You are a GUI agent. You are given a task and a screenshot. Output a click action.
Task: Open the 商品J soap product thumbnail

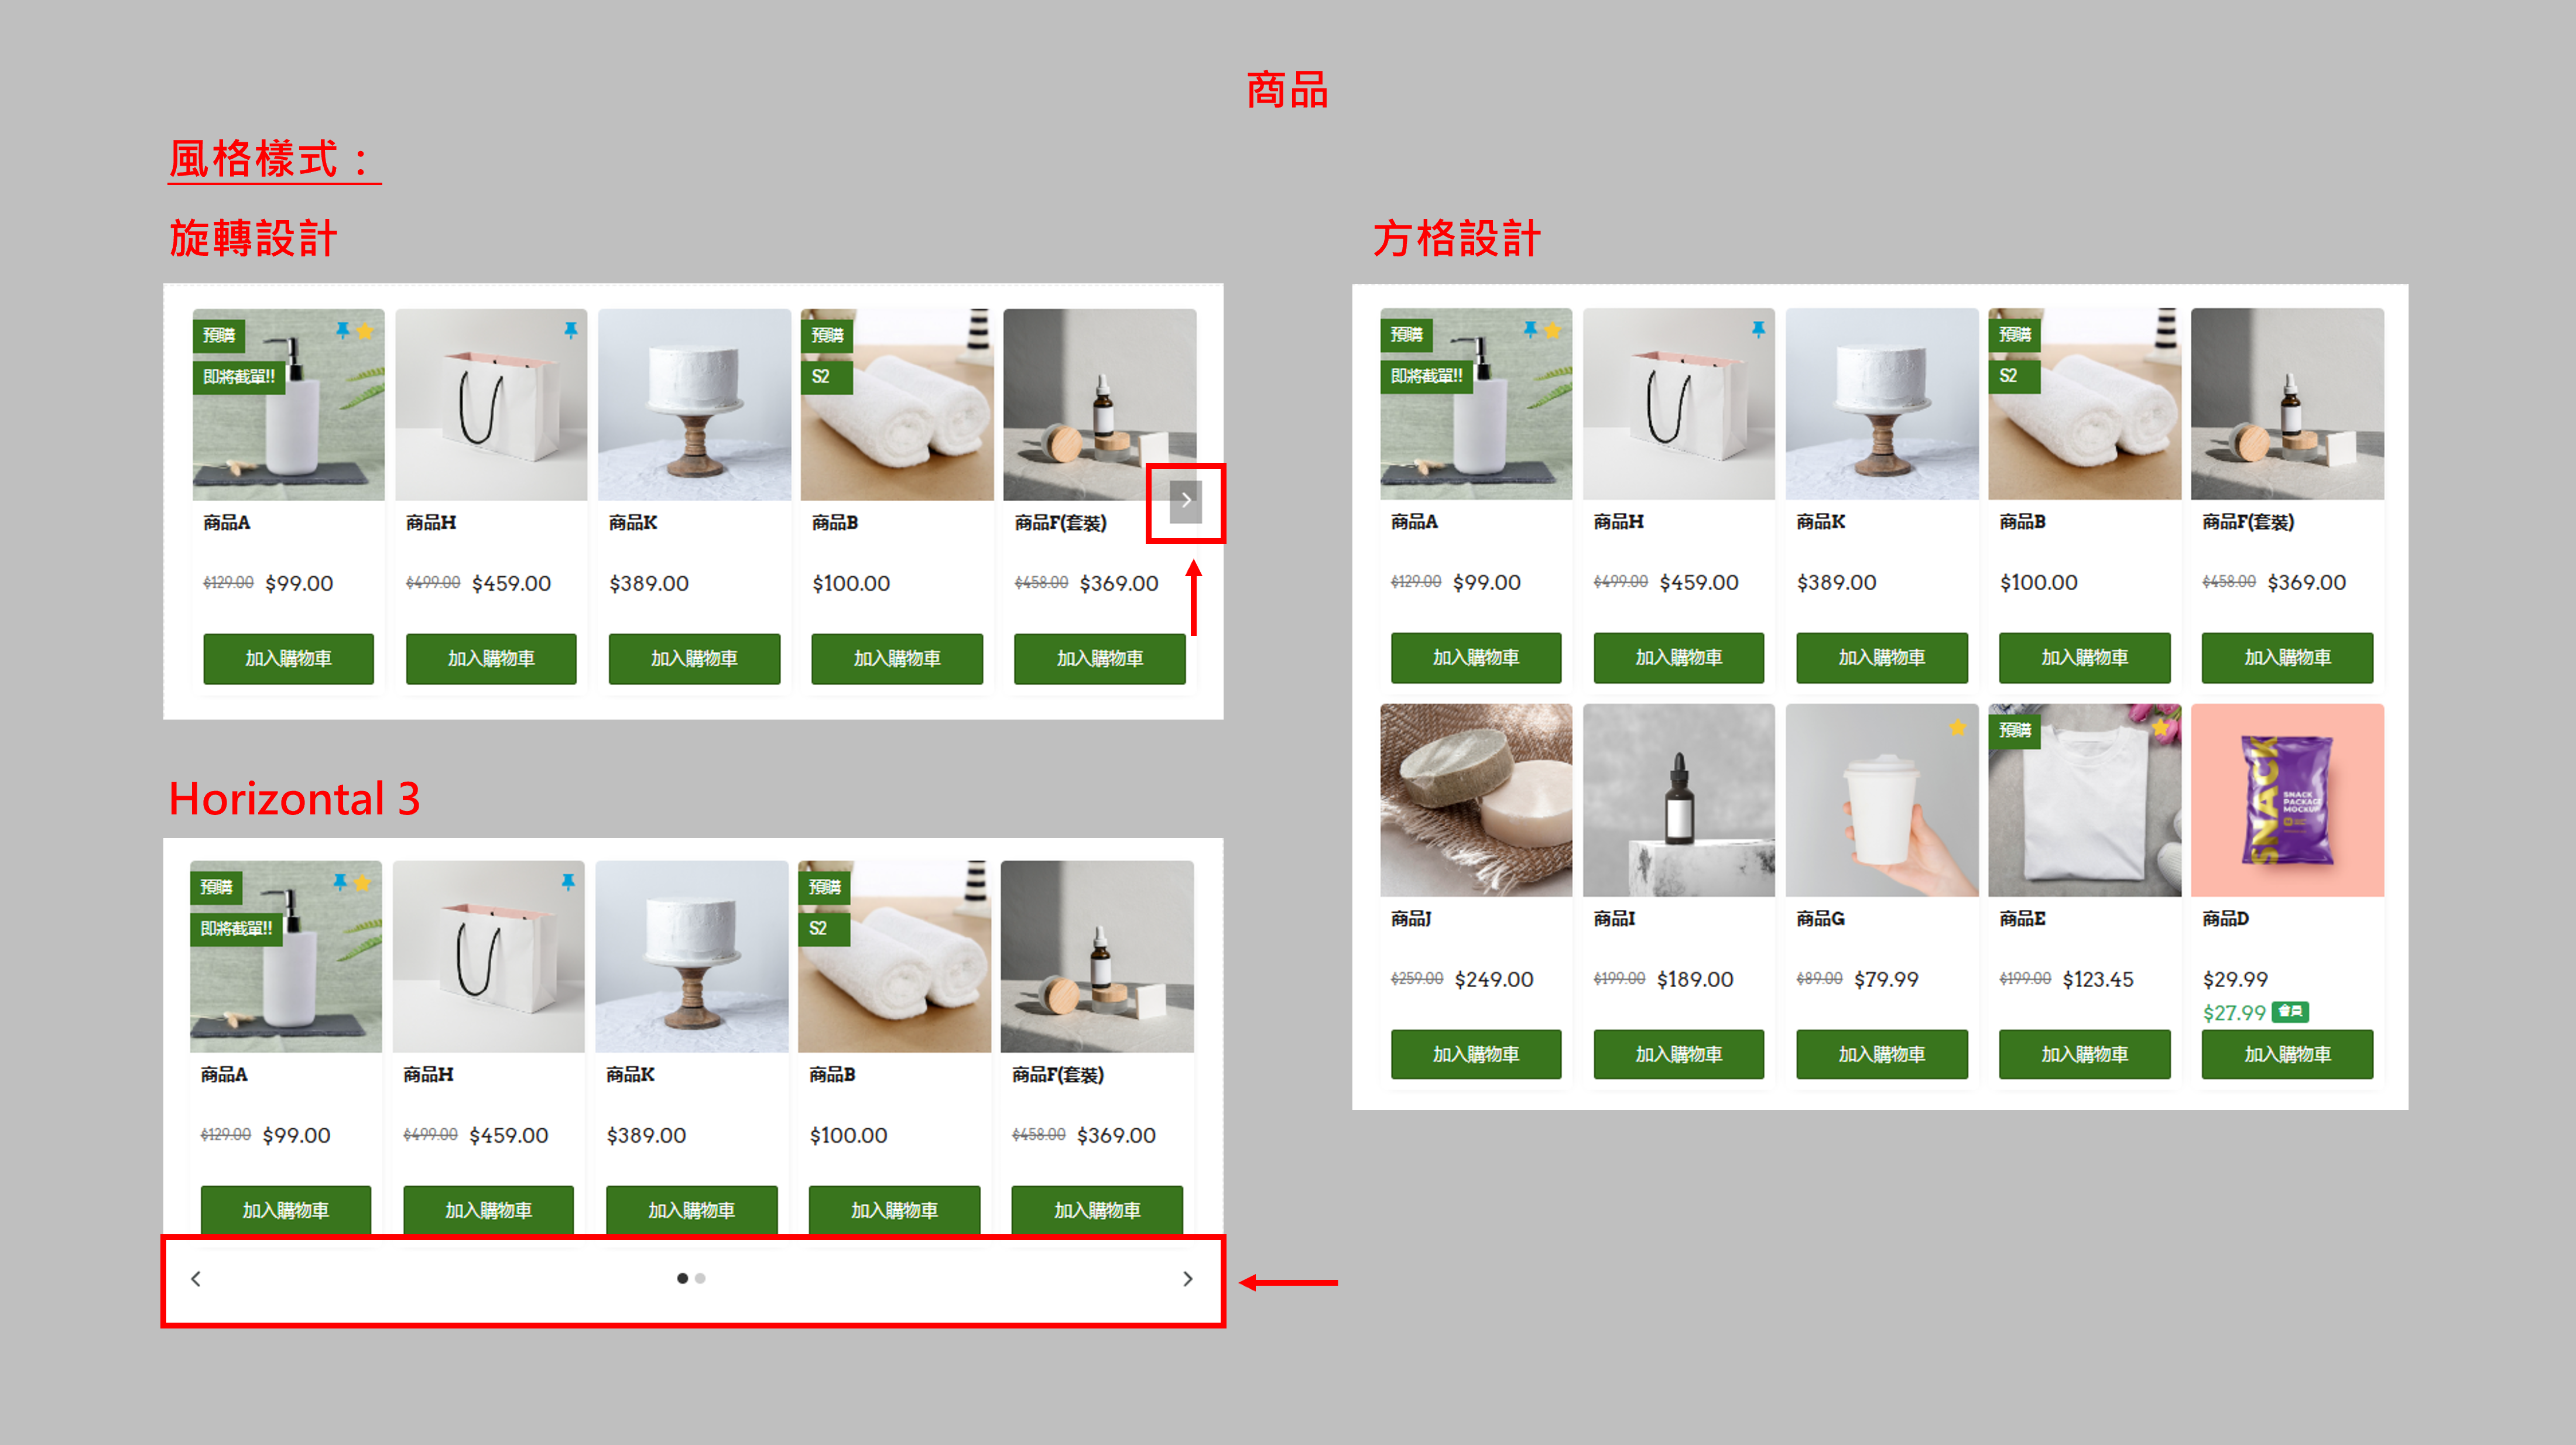[x=1476, y=800]
